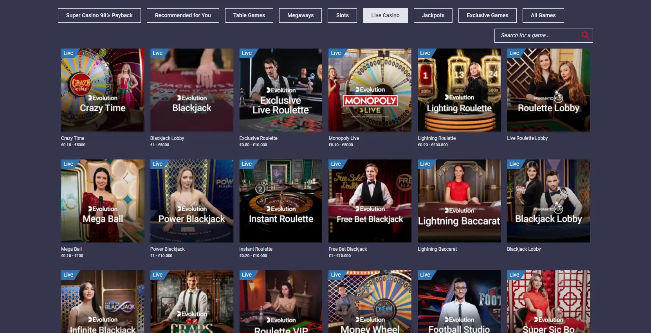Open Free Bet Blackjack thumbnail
This screenshot has height=333, width=651.
coord(370,201)
